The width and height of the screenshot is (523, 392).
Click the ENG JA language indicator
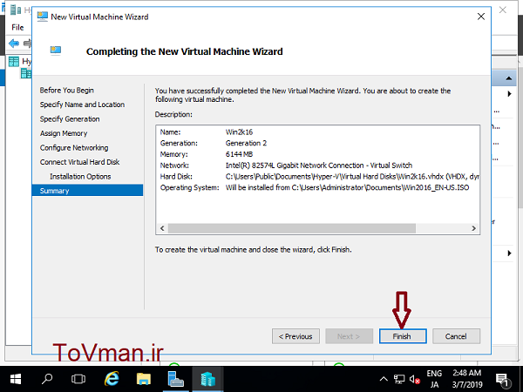click(434, 379)
